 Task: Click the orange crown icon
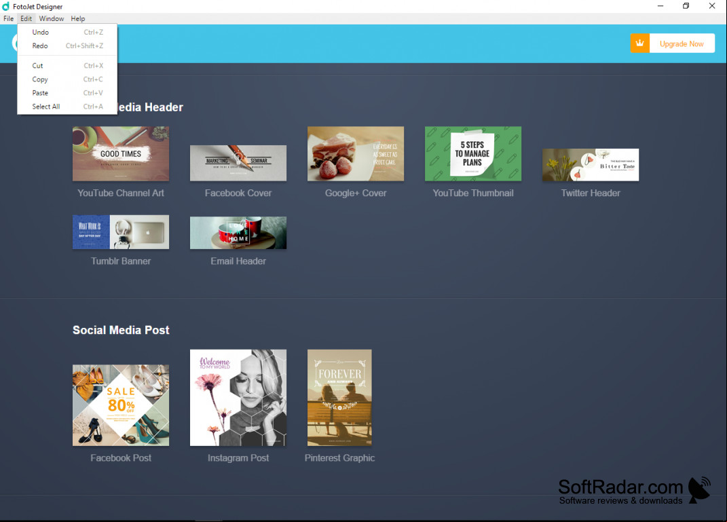[640, 43]
